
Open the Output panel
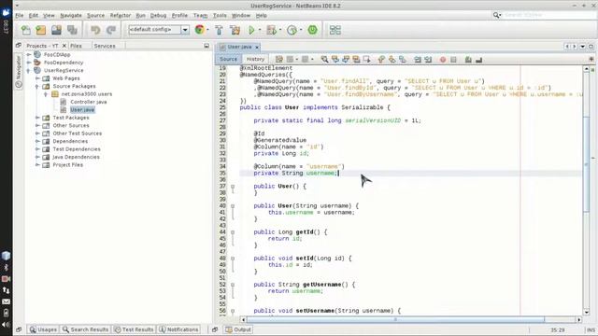238,329
